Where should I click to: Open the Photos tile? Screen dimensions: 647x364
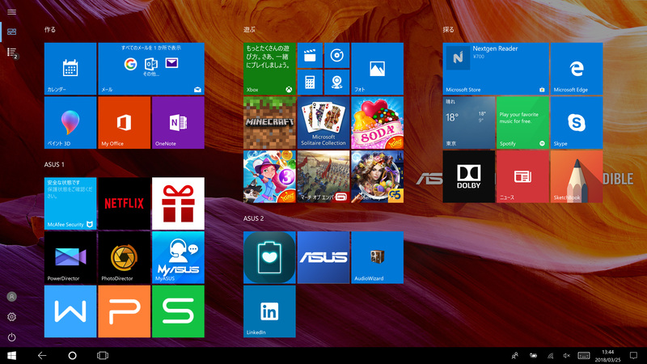coord(377,69)
